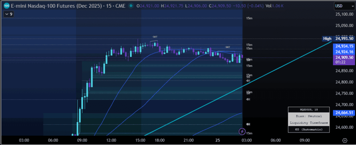Click the 24,664.51 moving average price label
356x145 pixels.
pos(344,112)
